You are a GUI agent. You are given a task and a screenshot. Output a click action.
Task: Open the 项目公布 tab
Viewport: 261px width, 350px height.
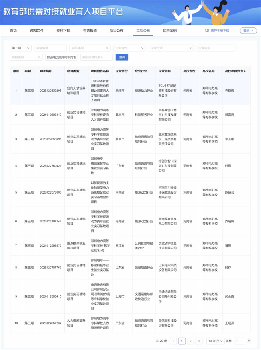tap(116, 31)
